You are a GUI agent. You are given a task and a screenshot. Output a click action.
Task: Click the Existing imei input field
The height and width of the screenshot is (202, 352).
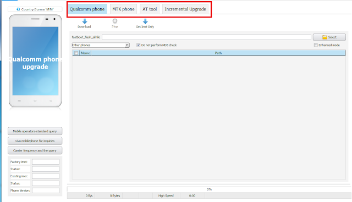46,176
